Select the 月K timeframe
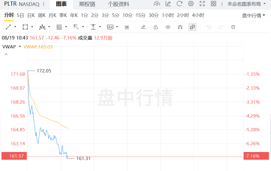 pyautogui.click(x=52, y=15)
